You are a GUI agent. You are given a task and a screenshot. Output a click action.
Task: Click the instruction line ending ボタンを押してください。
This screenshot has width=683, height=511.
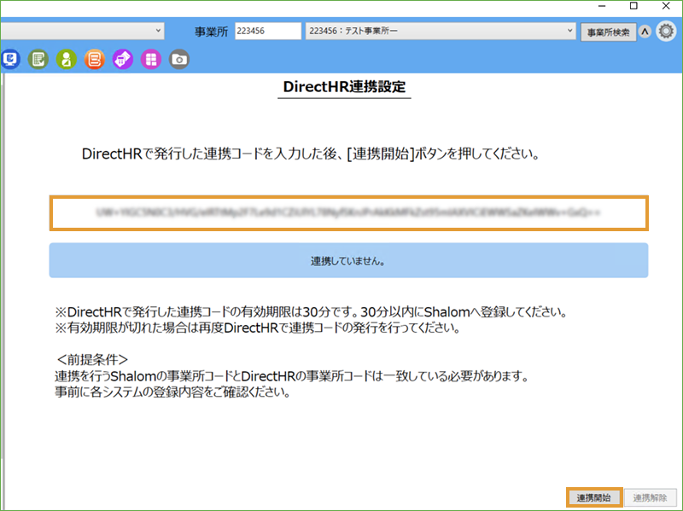[x=311, y=154]
